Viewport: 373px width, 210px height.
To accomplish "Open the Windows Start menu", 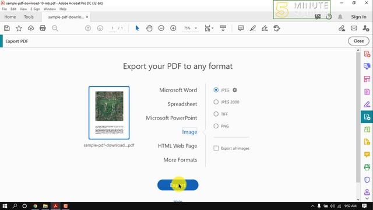I will click(x=5, y=206).
